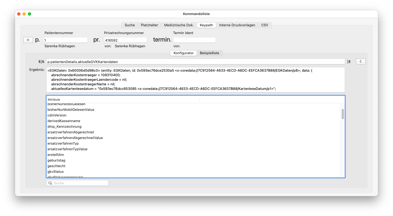Open the Platzhalter tab
393x216 pixels.
149,25
